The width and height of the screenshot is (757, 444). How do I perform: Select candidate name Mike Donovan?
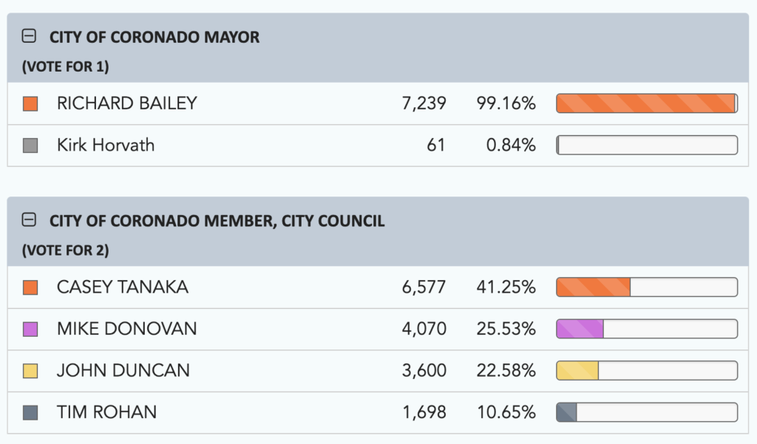point(126,329)
